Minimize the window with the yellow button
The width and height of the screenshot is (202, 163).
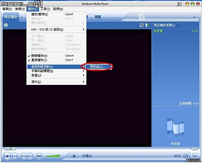coord(187,4)
